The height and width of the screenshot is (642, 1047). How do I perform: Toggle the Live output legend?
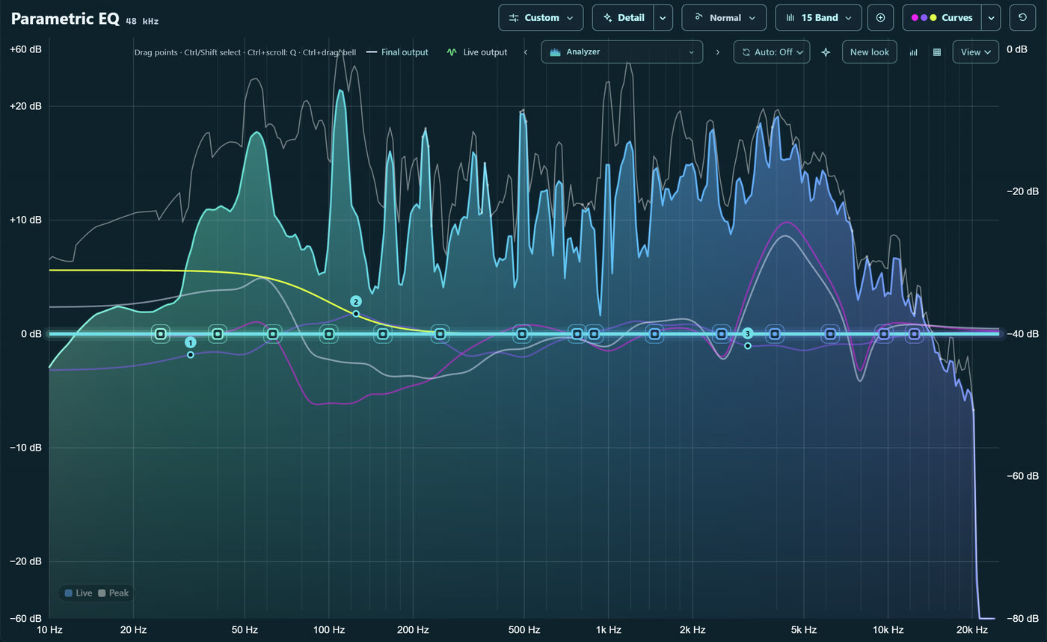(x=477, y=52)
